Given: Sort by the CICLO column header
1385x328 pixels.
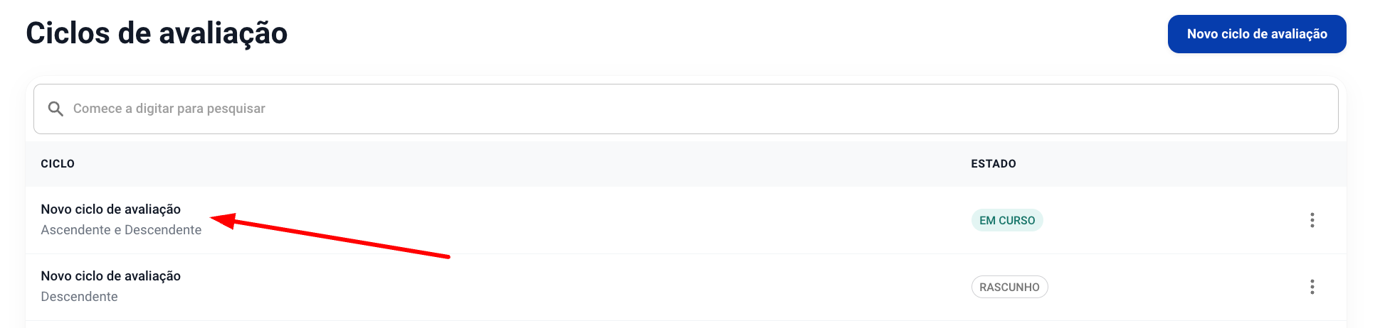Looking at the screenshot, I should tap(58, 164).
